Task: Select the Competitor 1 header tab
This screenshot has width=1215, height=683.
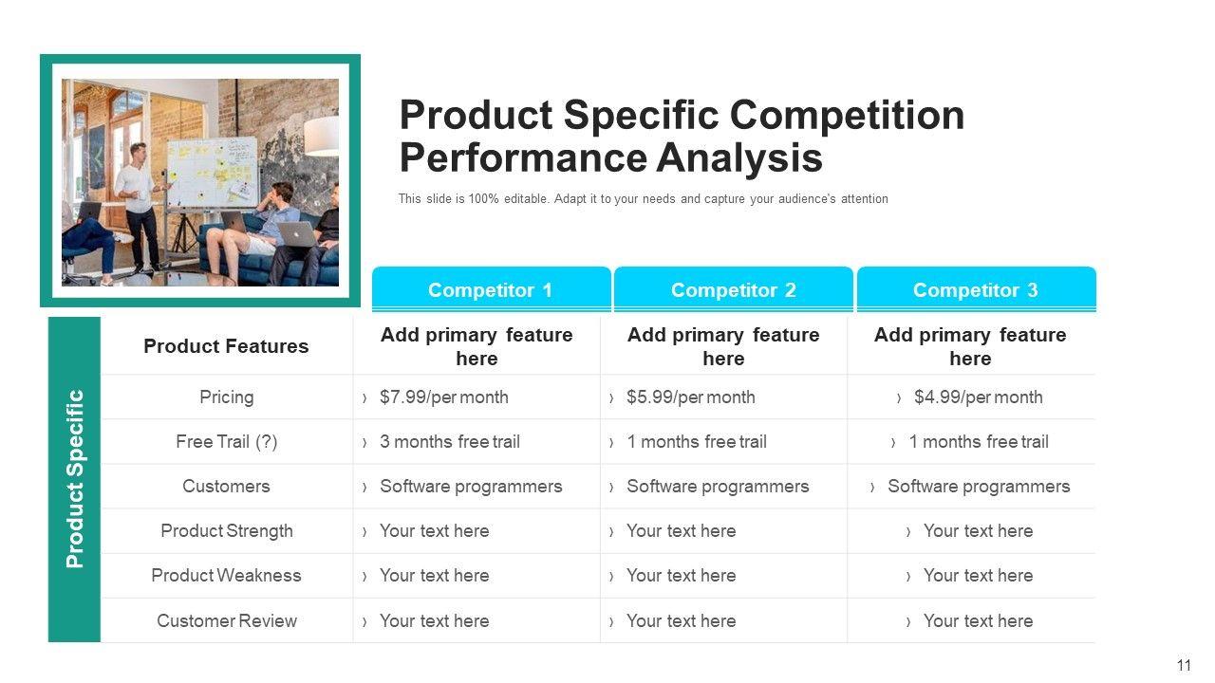Action: pyautogui.click(x=490, y=290)
